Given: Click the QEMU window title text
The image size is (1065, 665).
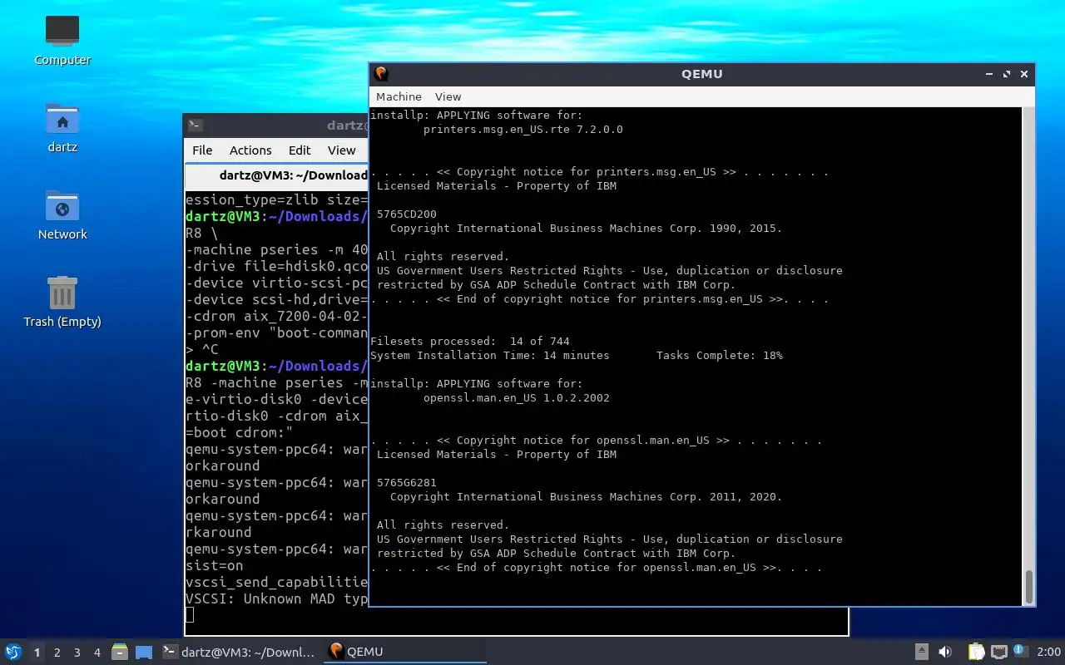Looking at the screenshot, I should point(702,74).
